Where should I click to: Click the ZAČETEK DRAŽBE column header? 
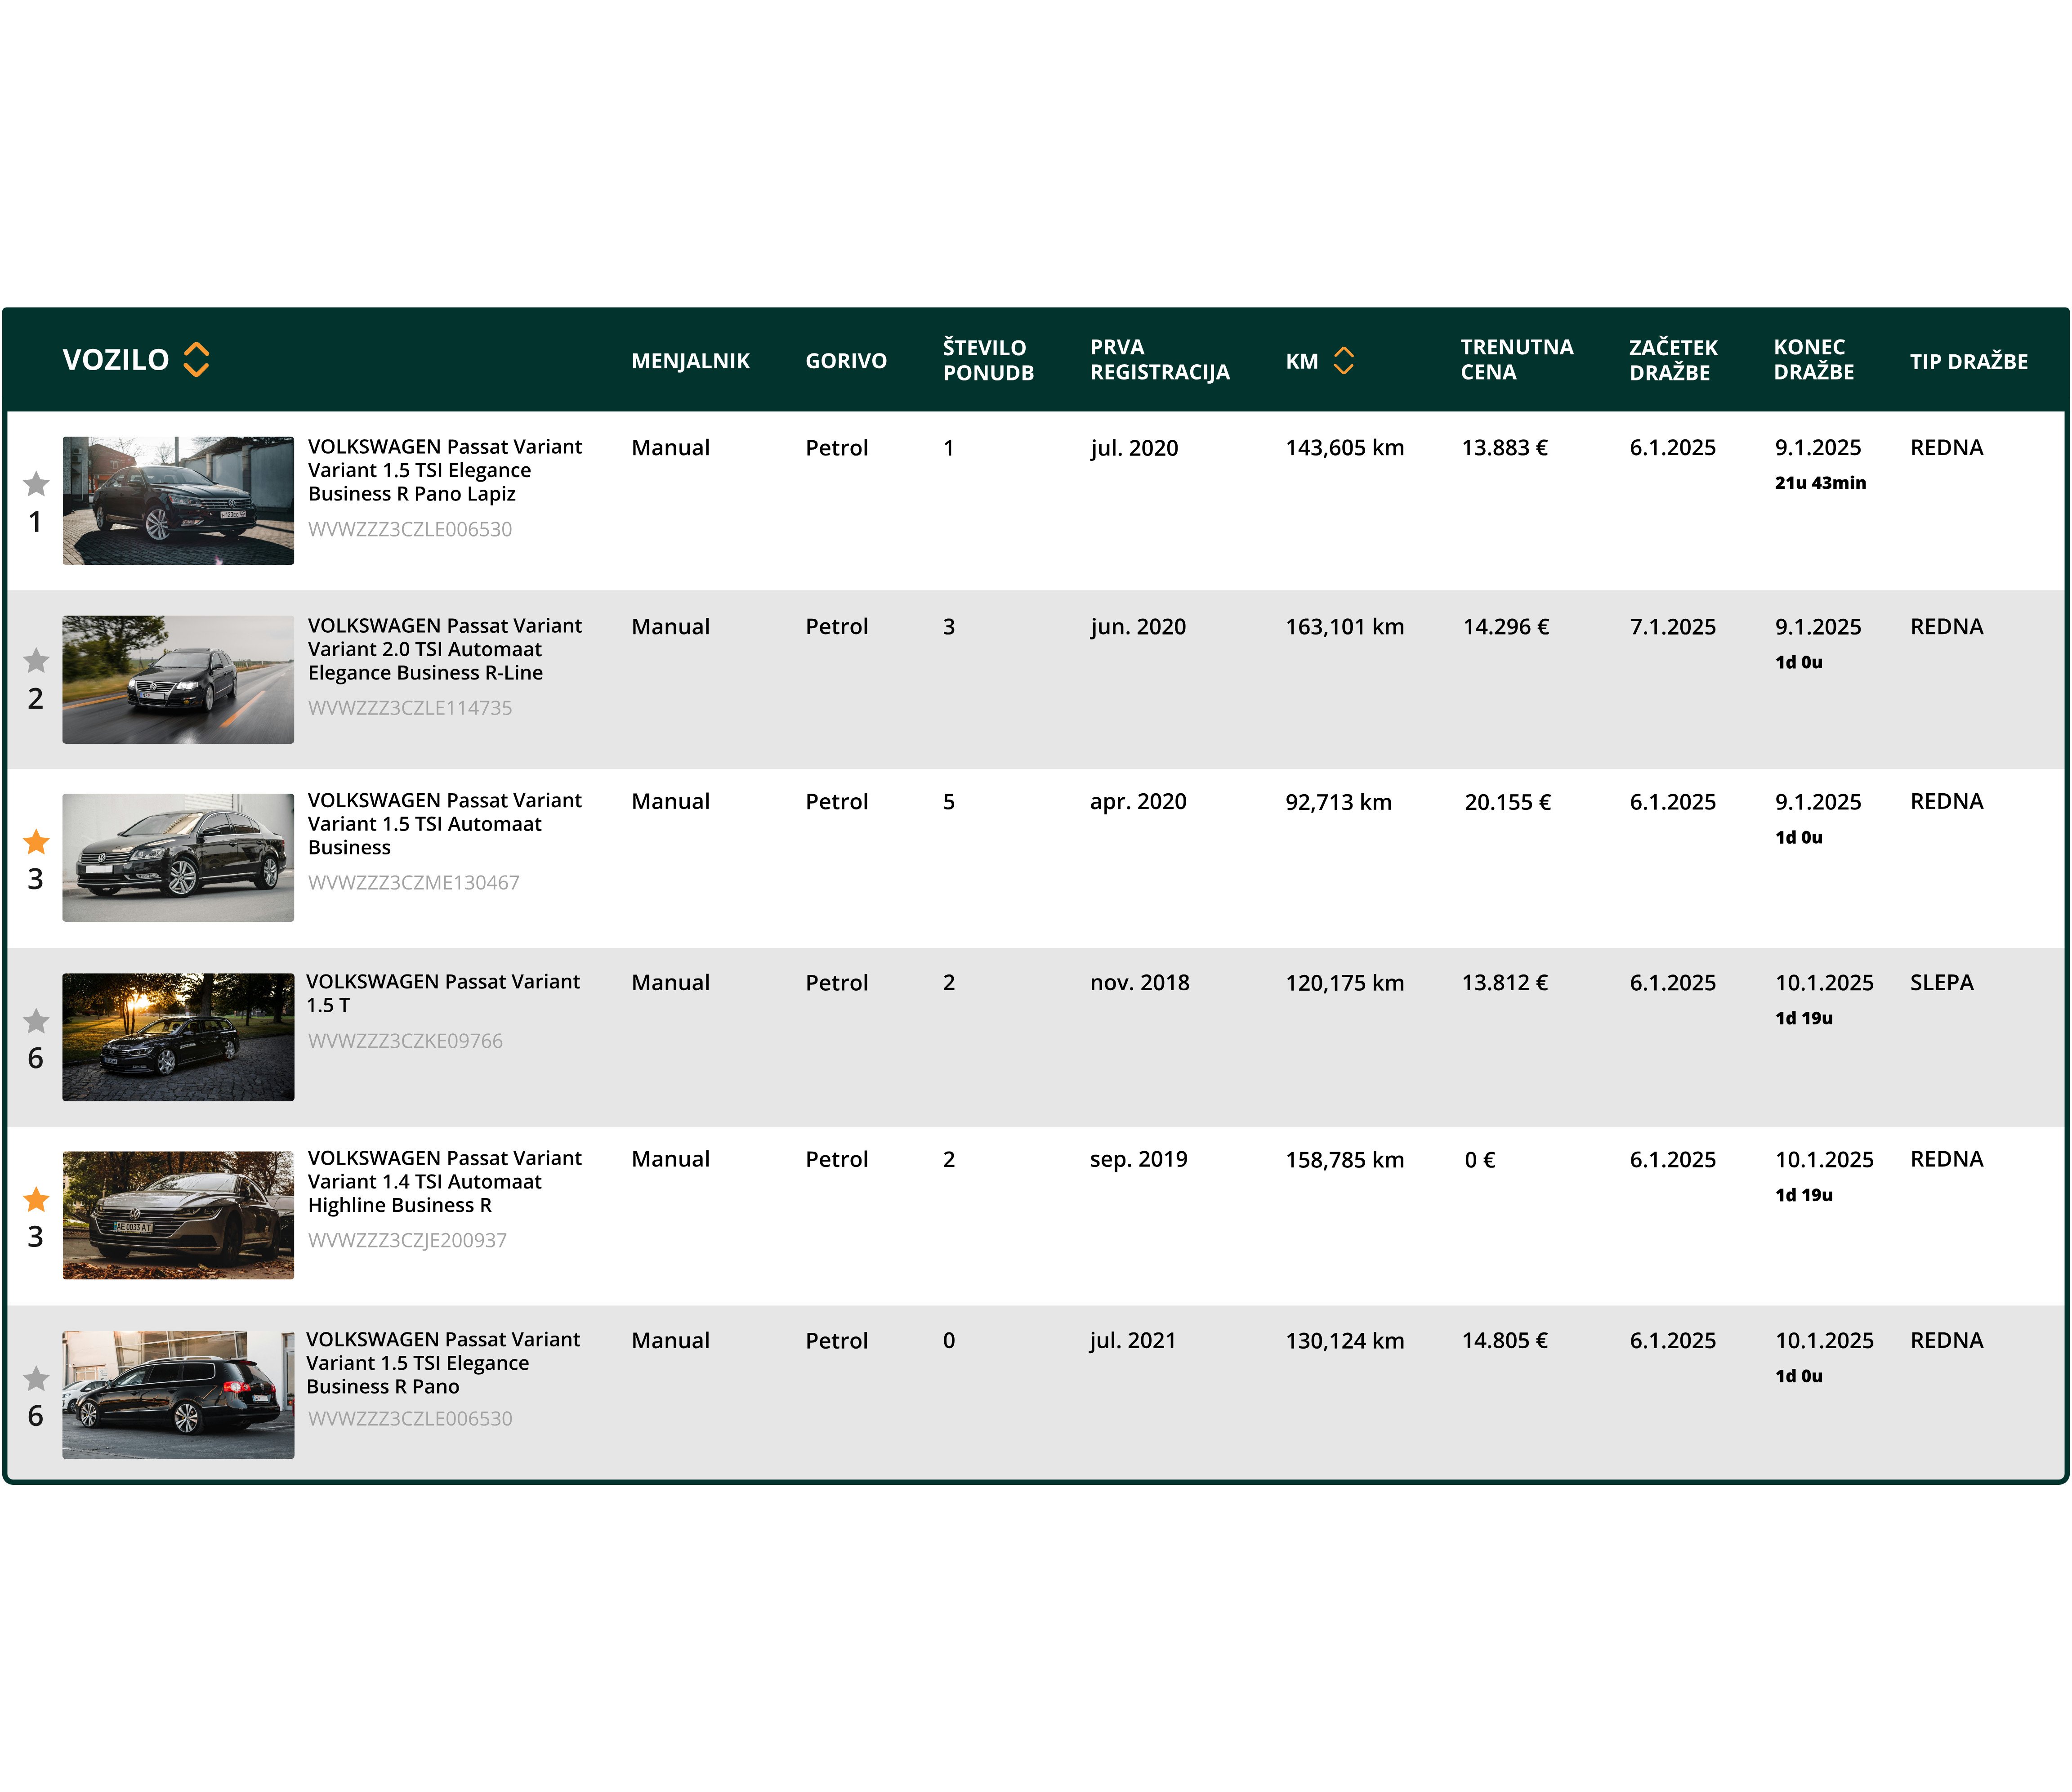[1673, 360]
